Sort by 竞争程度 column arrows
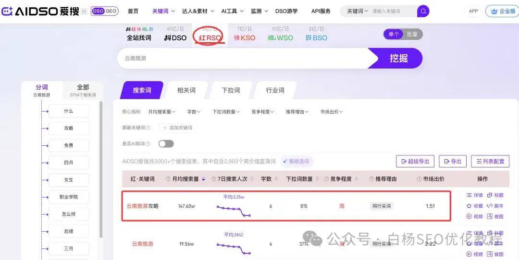Screen dimensions: 519x260 (x=356, y=179)
